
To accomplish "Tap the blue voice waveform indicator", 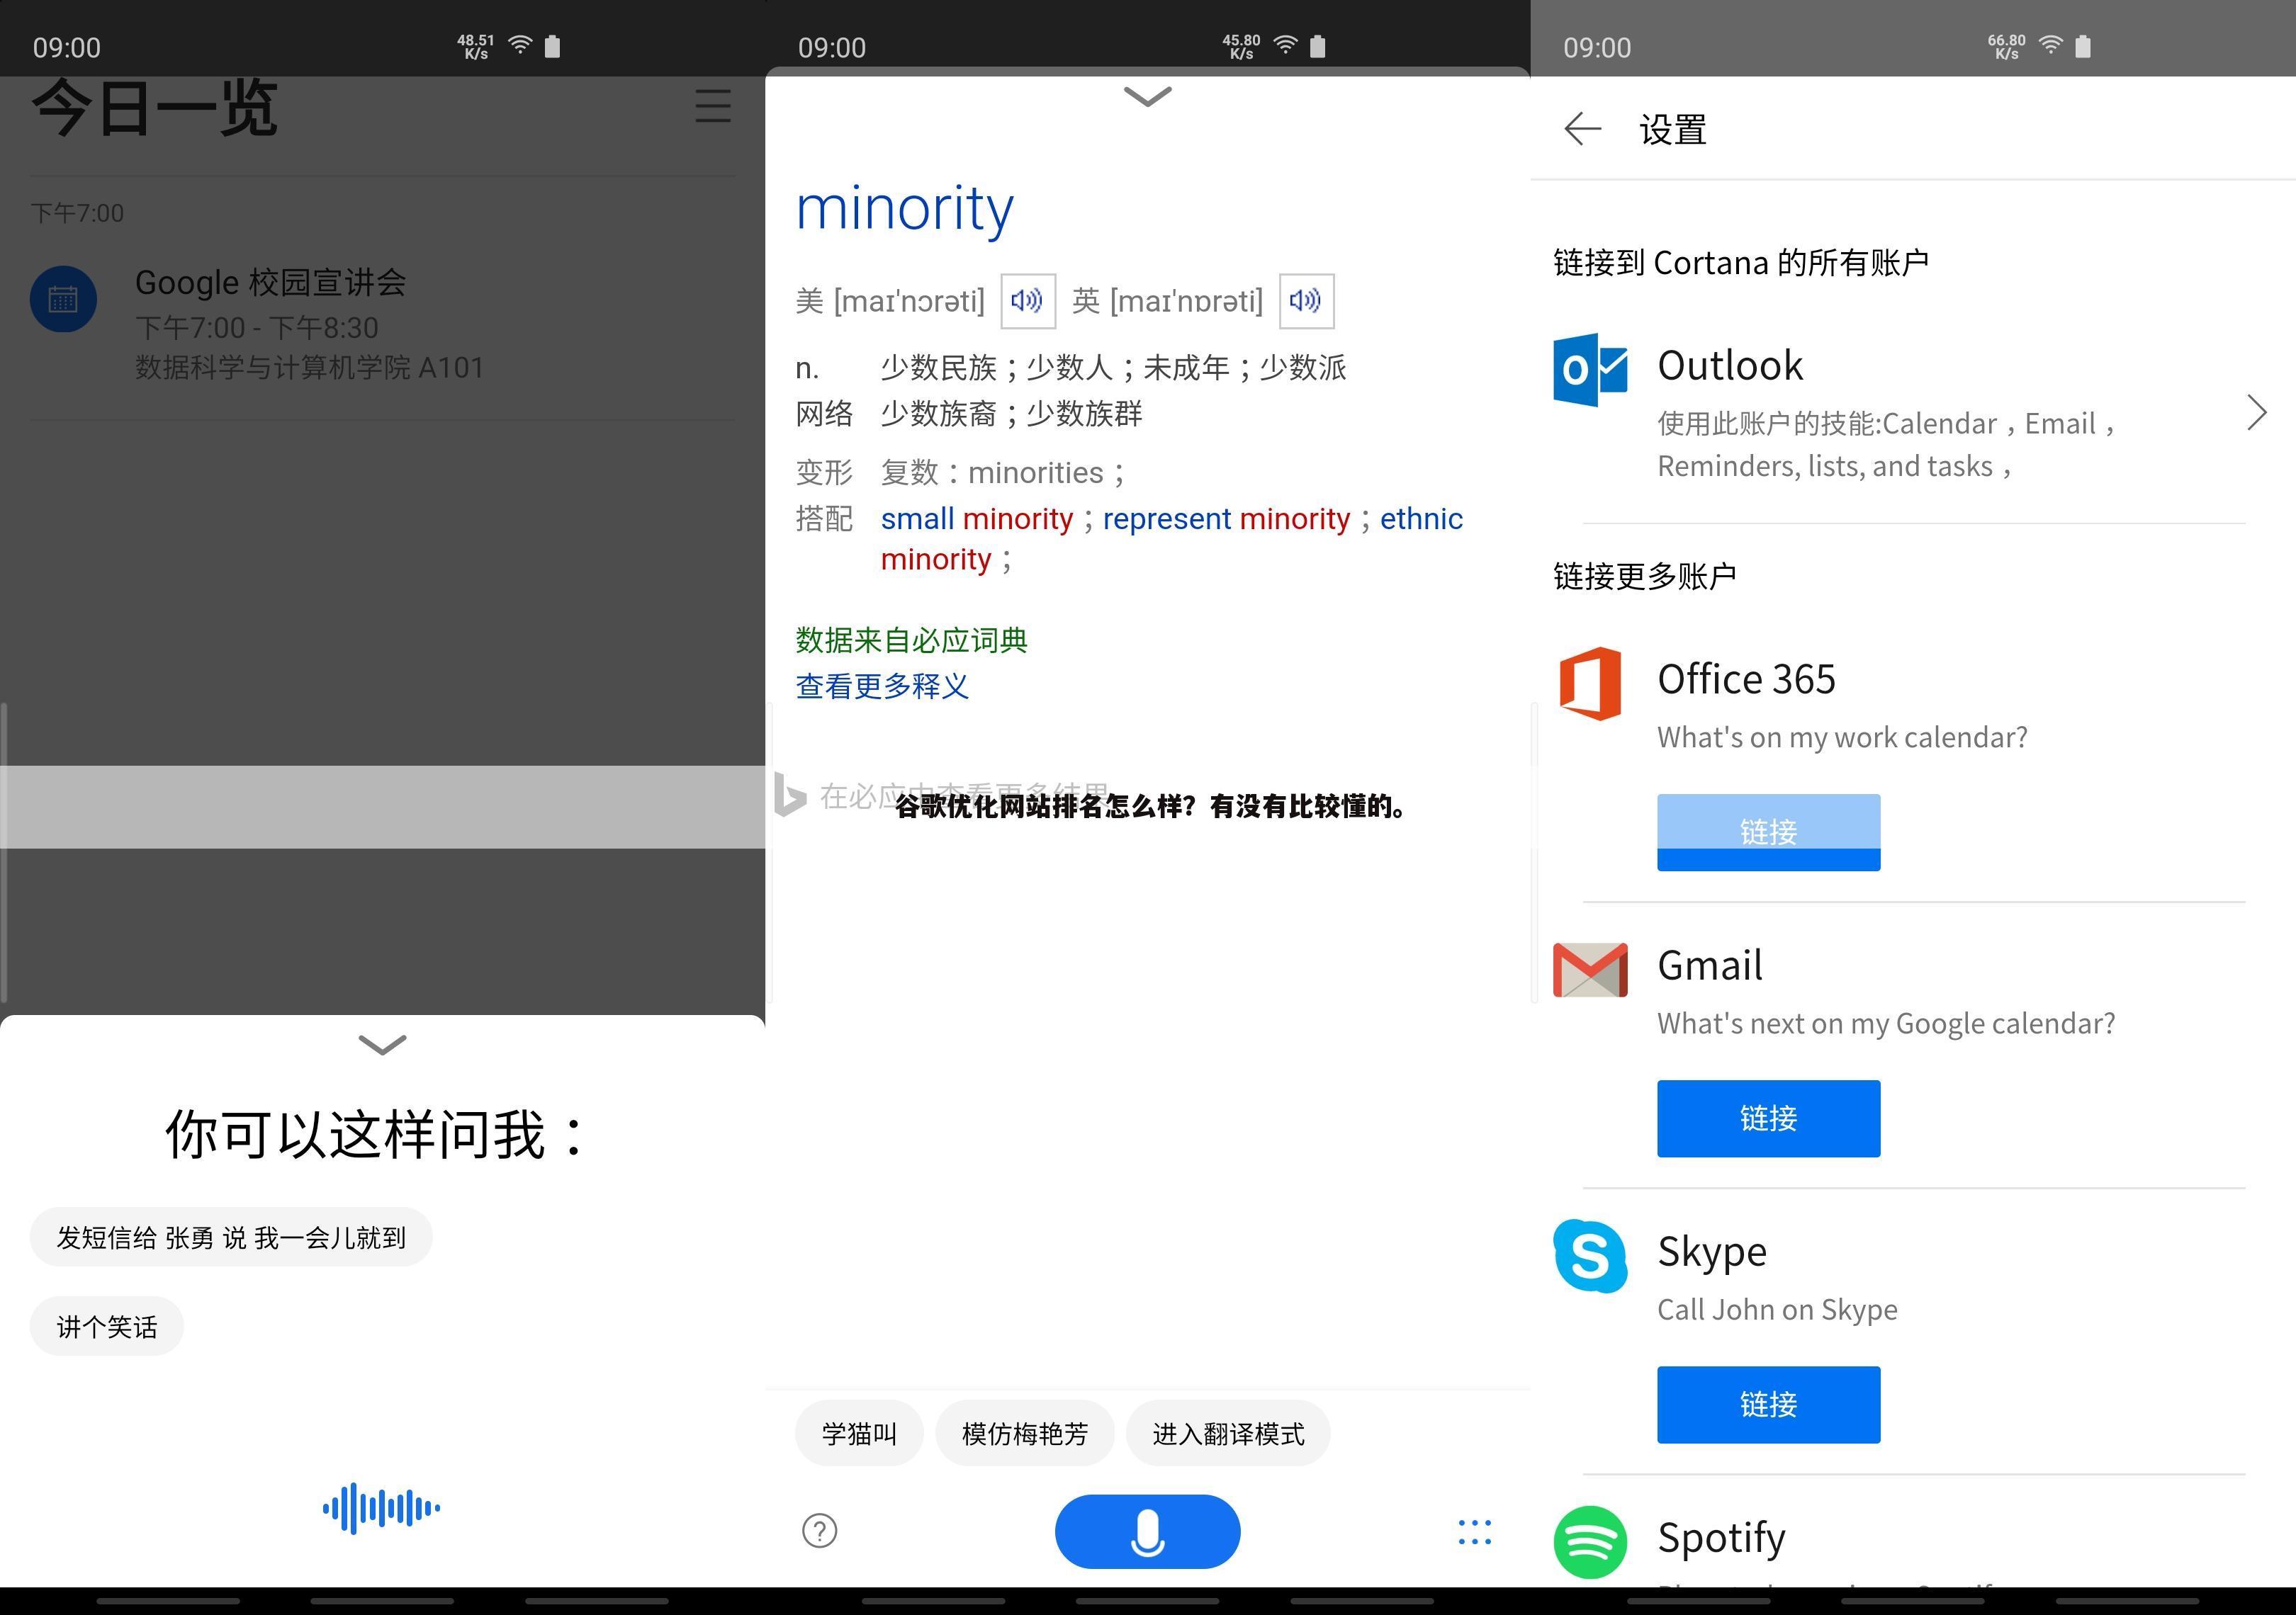I will (x=381, y=1508).
